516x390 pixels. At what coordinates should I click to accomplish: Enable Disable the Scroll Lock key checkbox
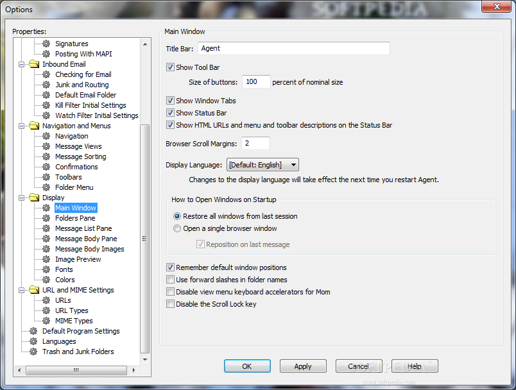tap(170, 304)
